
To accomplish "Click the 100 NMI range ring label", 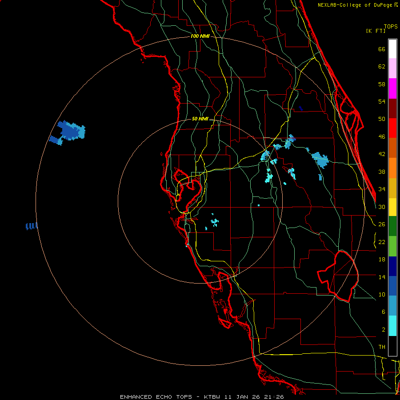I will click(200, 36).
